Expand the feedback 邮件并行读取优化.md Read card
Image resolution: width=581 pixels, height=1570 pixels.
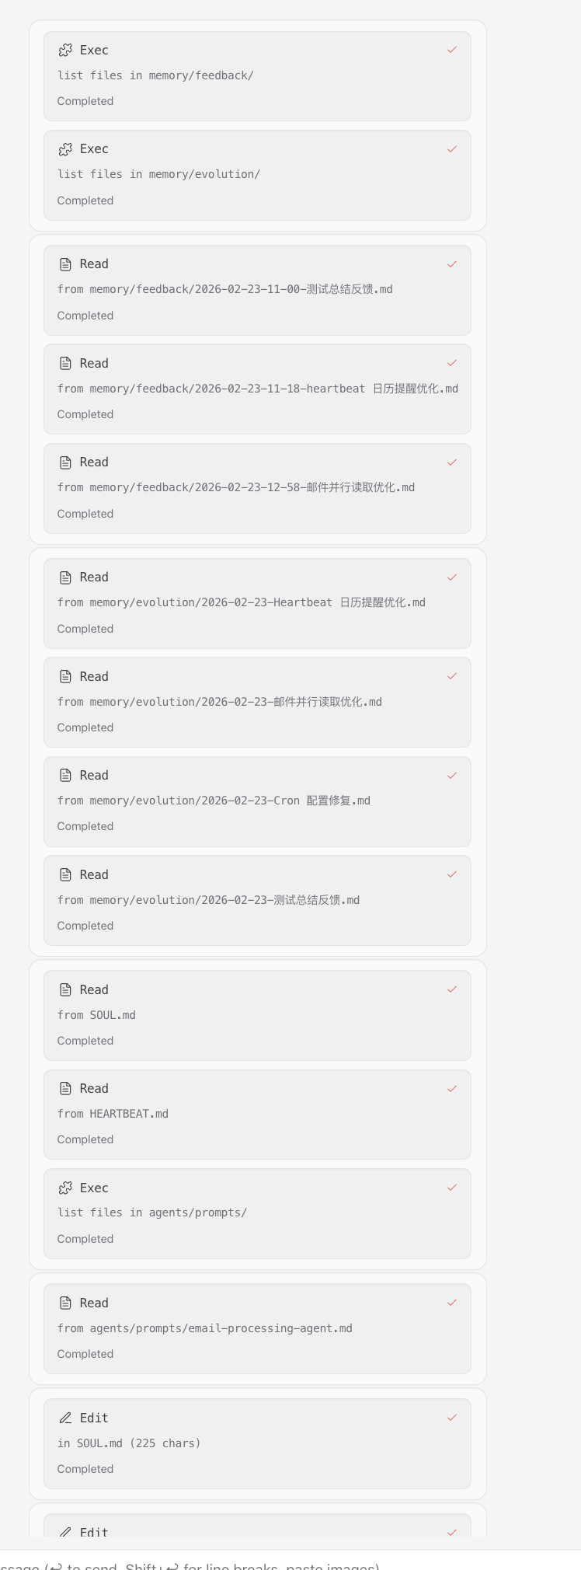(257, 488)
